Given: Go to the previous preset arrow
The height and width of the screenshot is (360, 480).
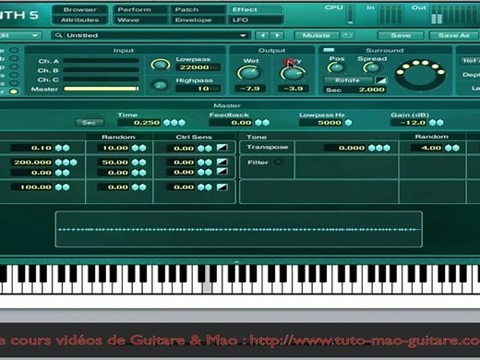Looking at the screenshot, I should [262, 35].
